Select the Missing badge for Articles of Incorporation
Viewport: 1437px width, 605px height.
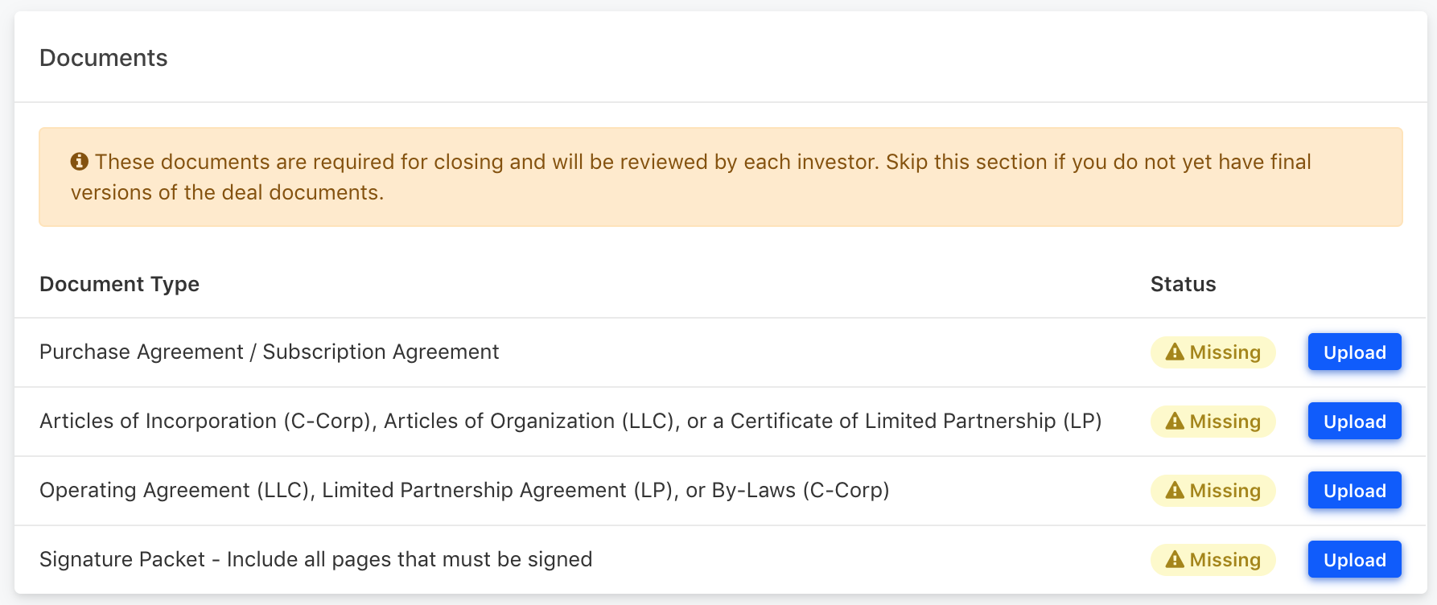(x=1213, y=422)
